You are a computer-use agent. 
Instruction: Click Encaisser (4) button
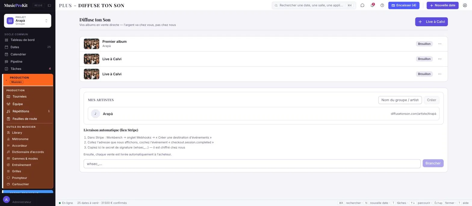(x=404, y=5)
